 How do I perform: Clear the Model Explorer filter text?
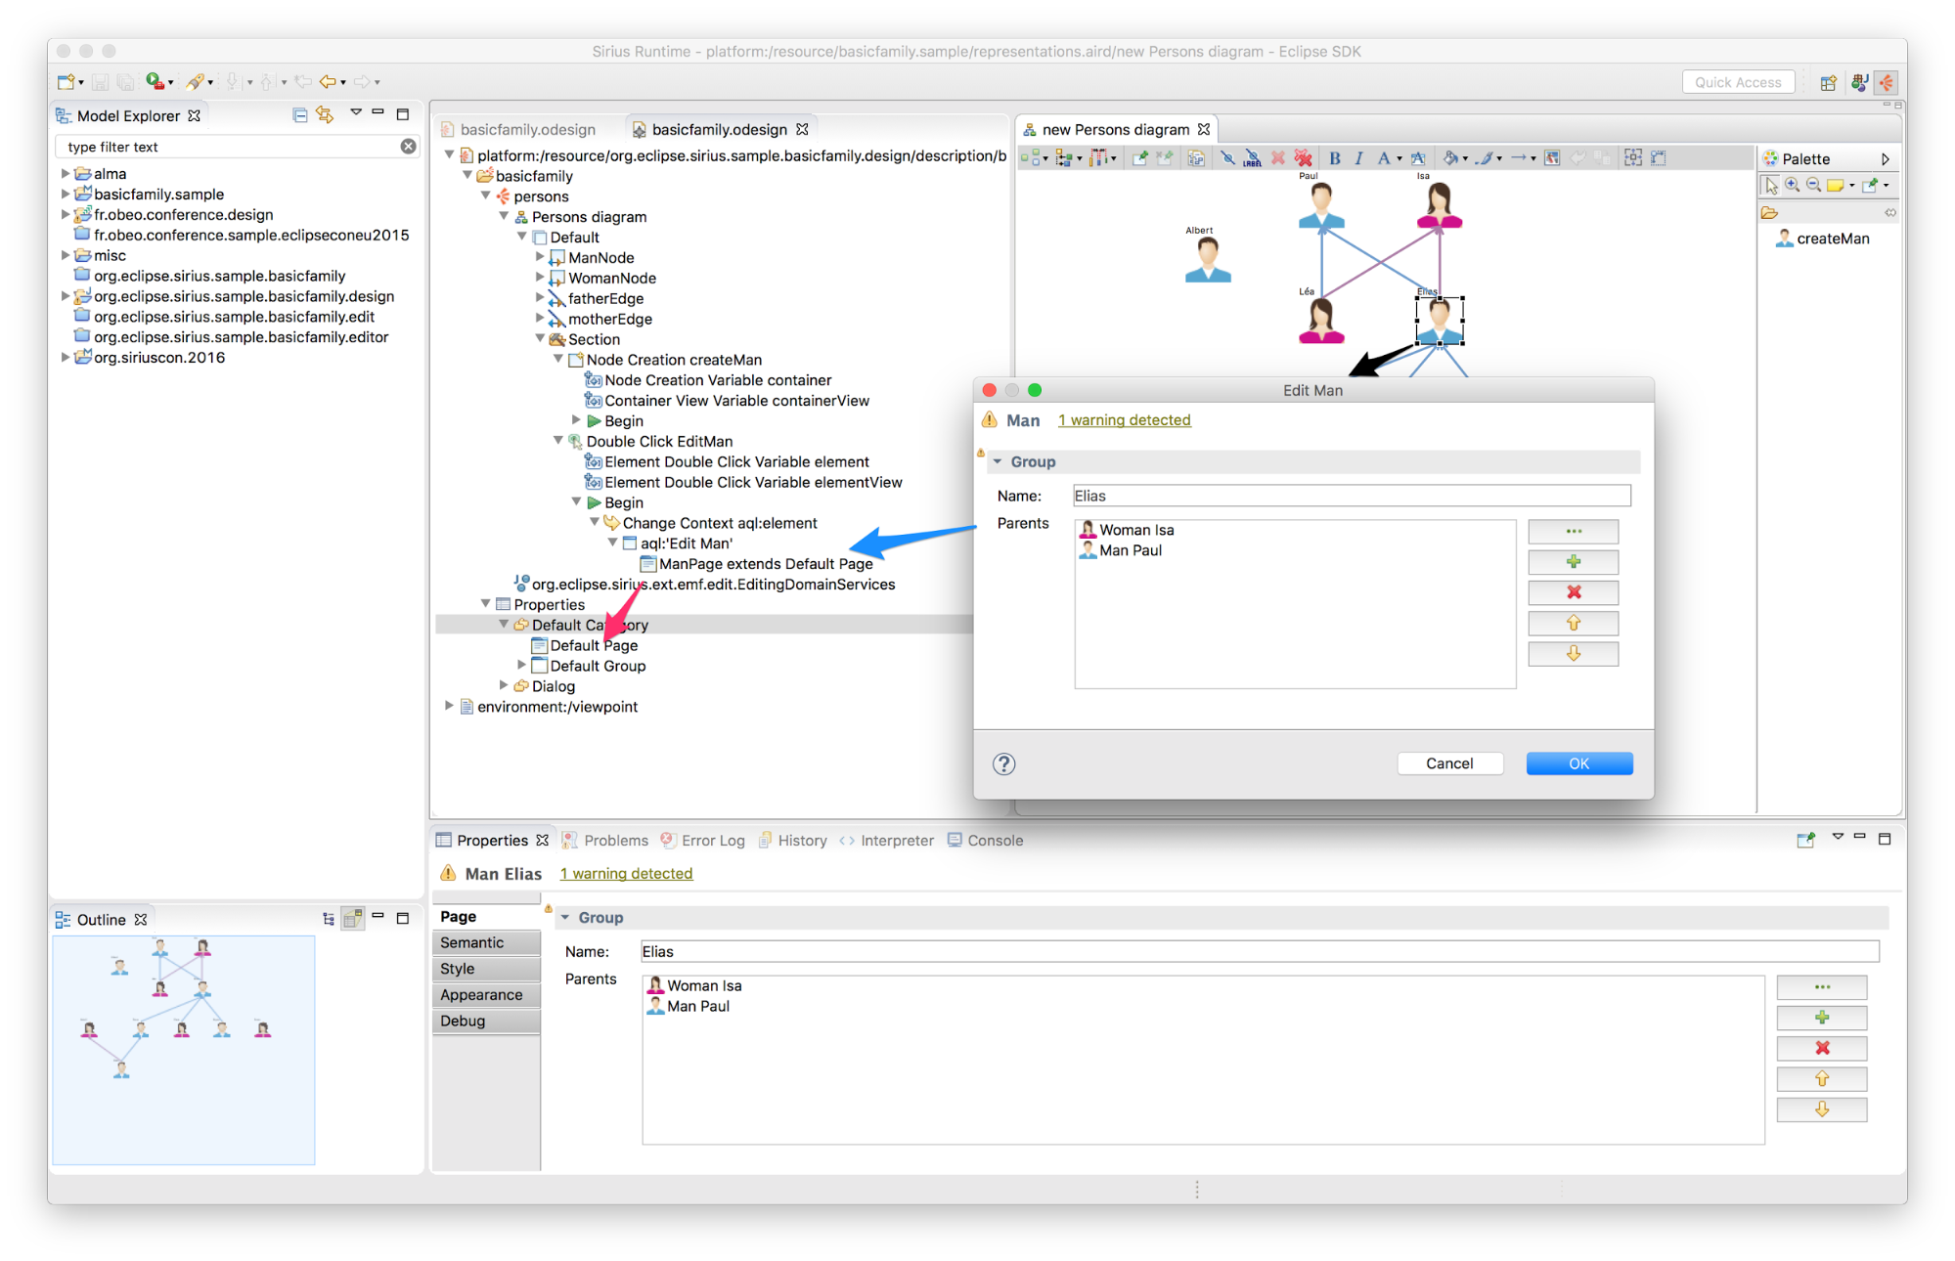(x=408, y=147)
